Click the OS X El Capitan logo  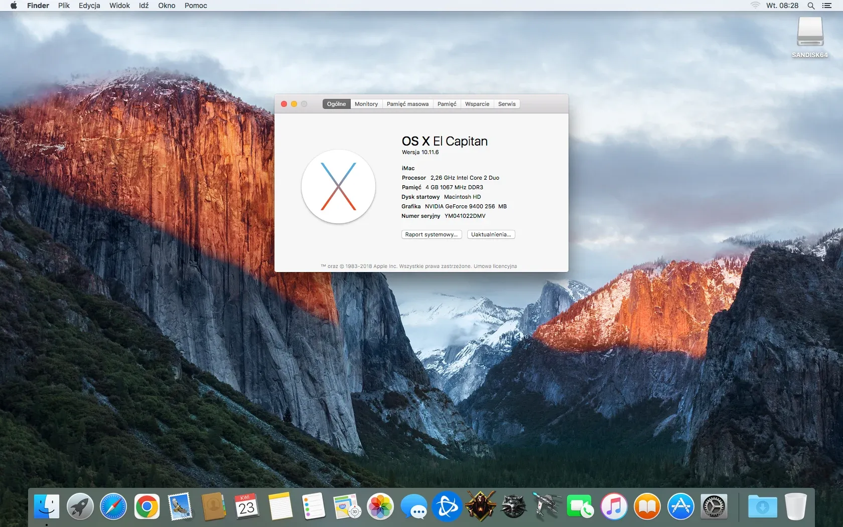[x=338, y=187]
